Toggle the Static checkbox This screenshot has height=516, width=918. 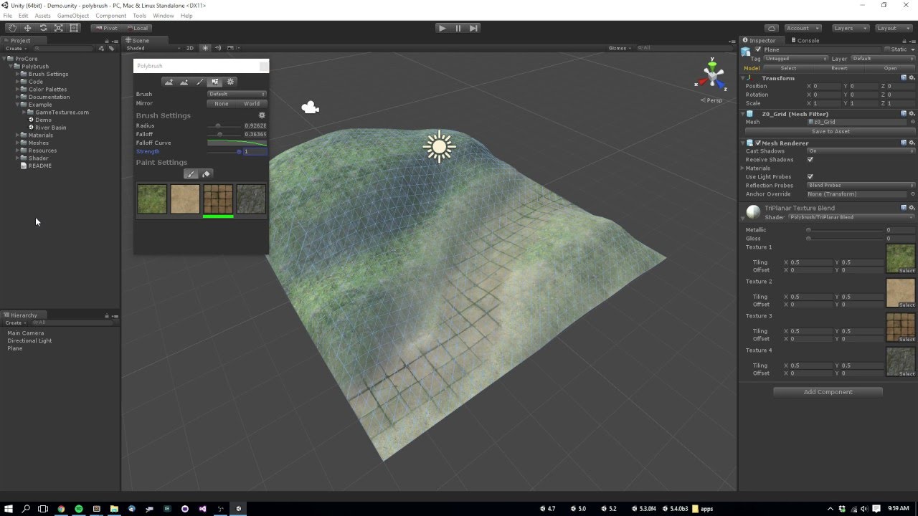point(886,49)
